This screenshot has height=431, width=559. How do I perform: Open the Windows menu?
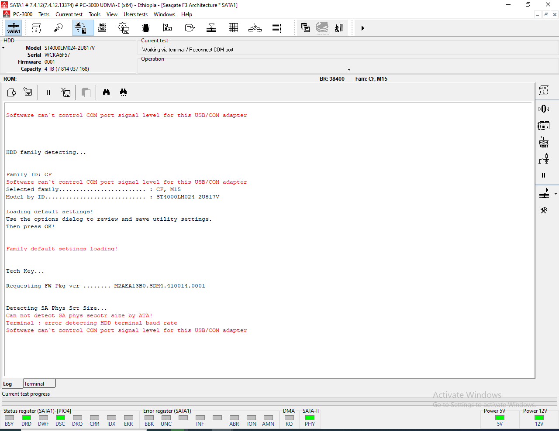click(164, 14)
